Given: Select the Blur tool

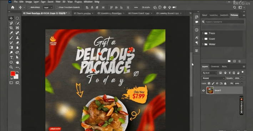Looking at the screenshot, I should click(17, 47).
